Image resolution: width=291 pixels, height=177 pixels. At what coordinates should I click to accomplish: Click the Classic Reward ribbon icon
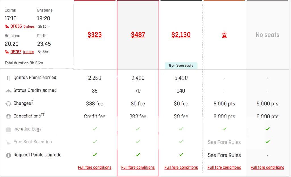pos(224,35)
